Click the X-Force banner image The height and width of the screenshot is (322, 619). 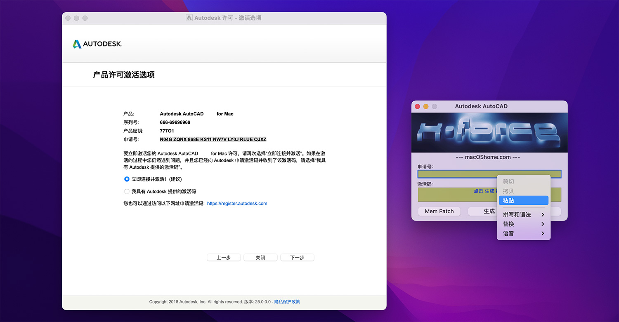pyautogui.click(x=489, y=132)
